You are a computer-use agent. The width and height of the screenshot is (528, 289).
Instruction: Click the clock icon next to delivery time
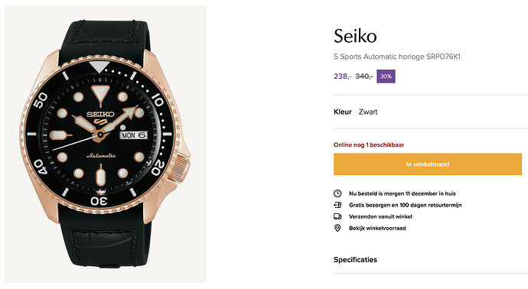point(337,193)
